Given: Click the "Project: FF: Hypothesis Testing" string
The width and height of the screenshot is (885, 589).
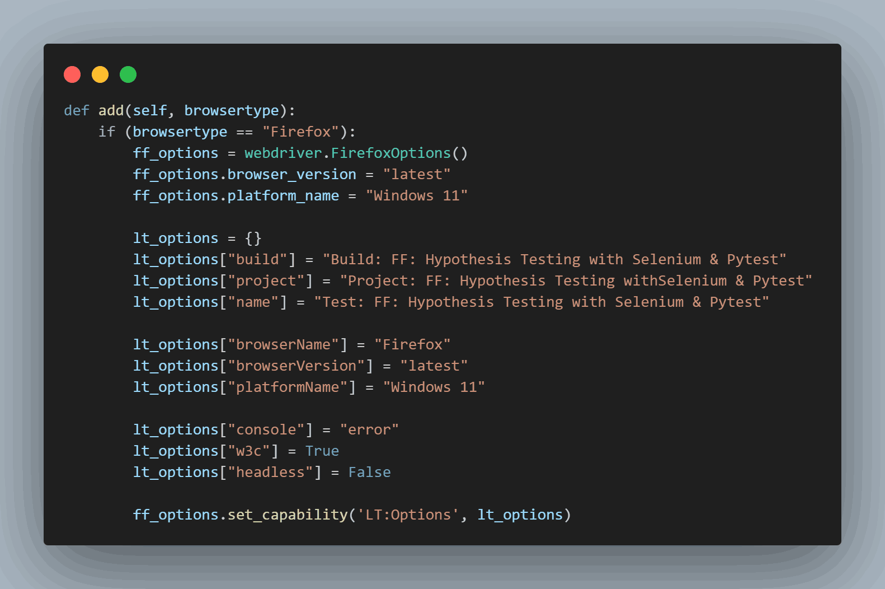Looking at the screenshot, I should pyautogui.click(x=576, y=281).
